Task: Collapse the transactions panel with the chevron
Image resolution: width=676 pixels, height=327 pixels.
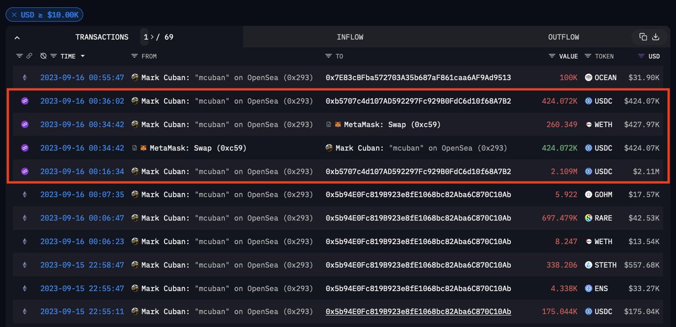Action: point(17,37)
